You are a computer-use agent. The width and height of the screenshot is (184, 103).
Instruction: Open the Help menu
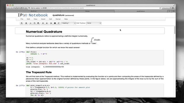point(66,19)
